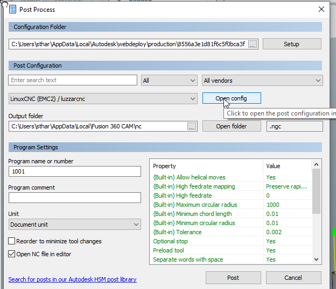
Task: Open the All vendors dropdown
Action: click(x=262, y=81)
